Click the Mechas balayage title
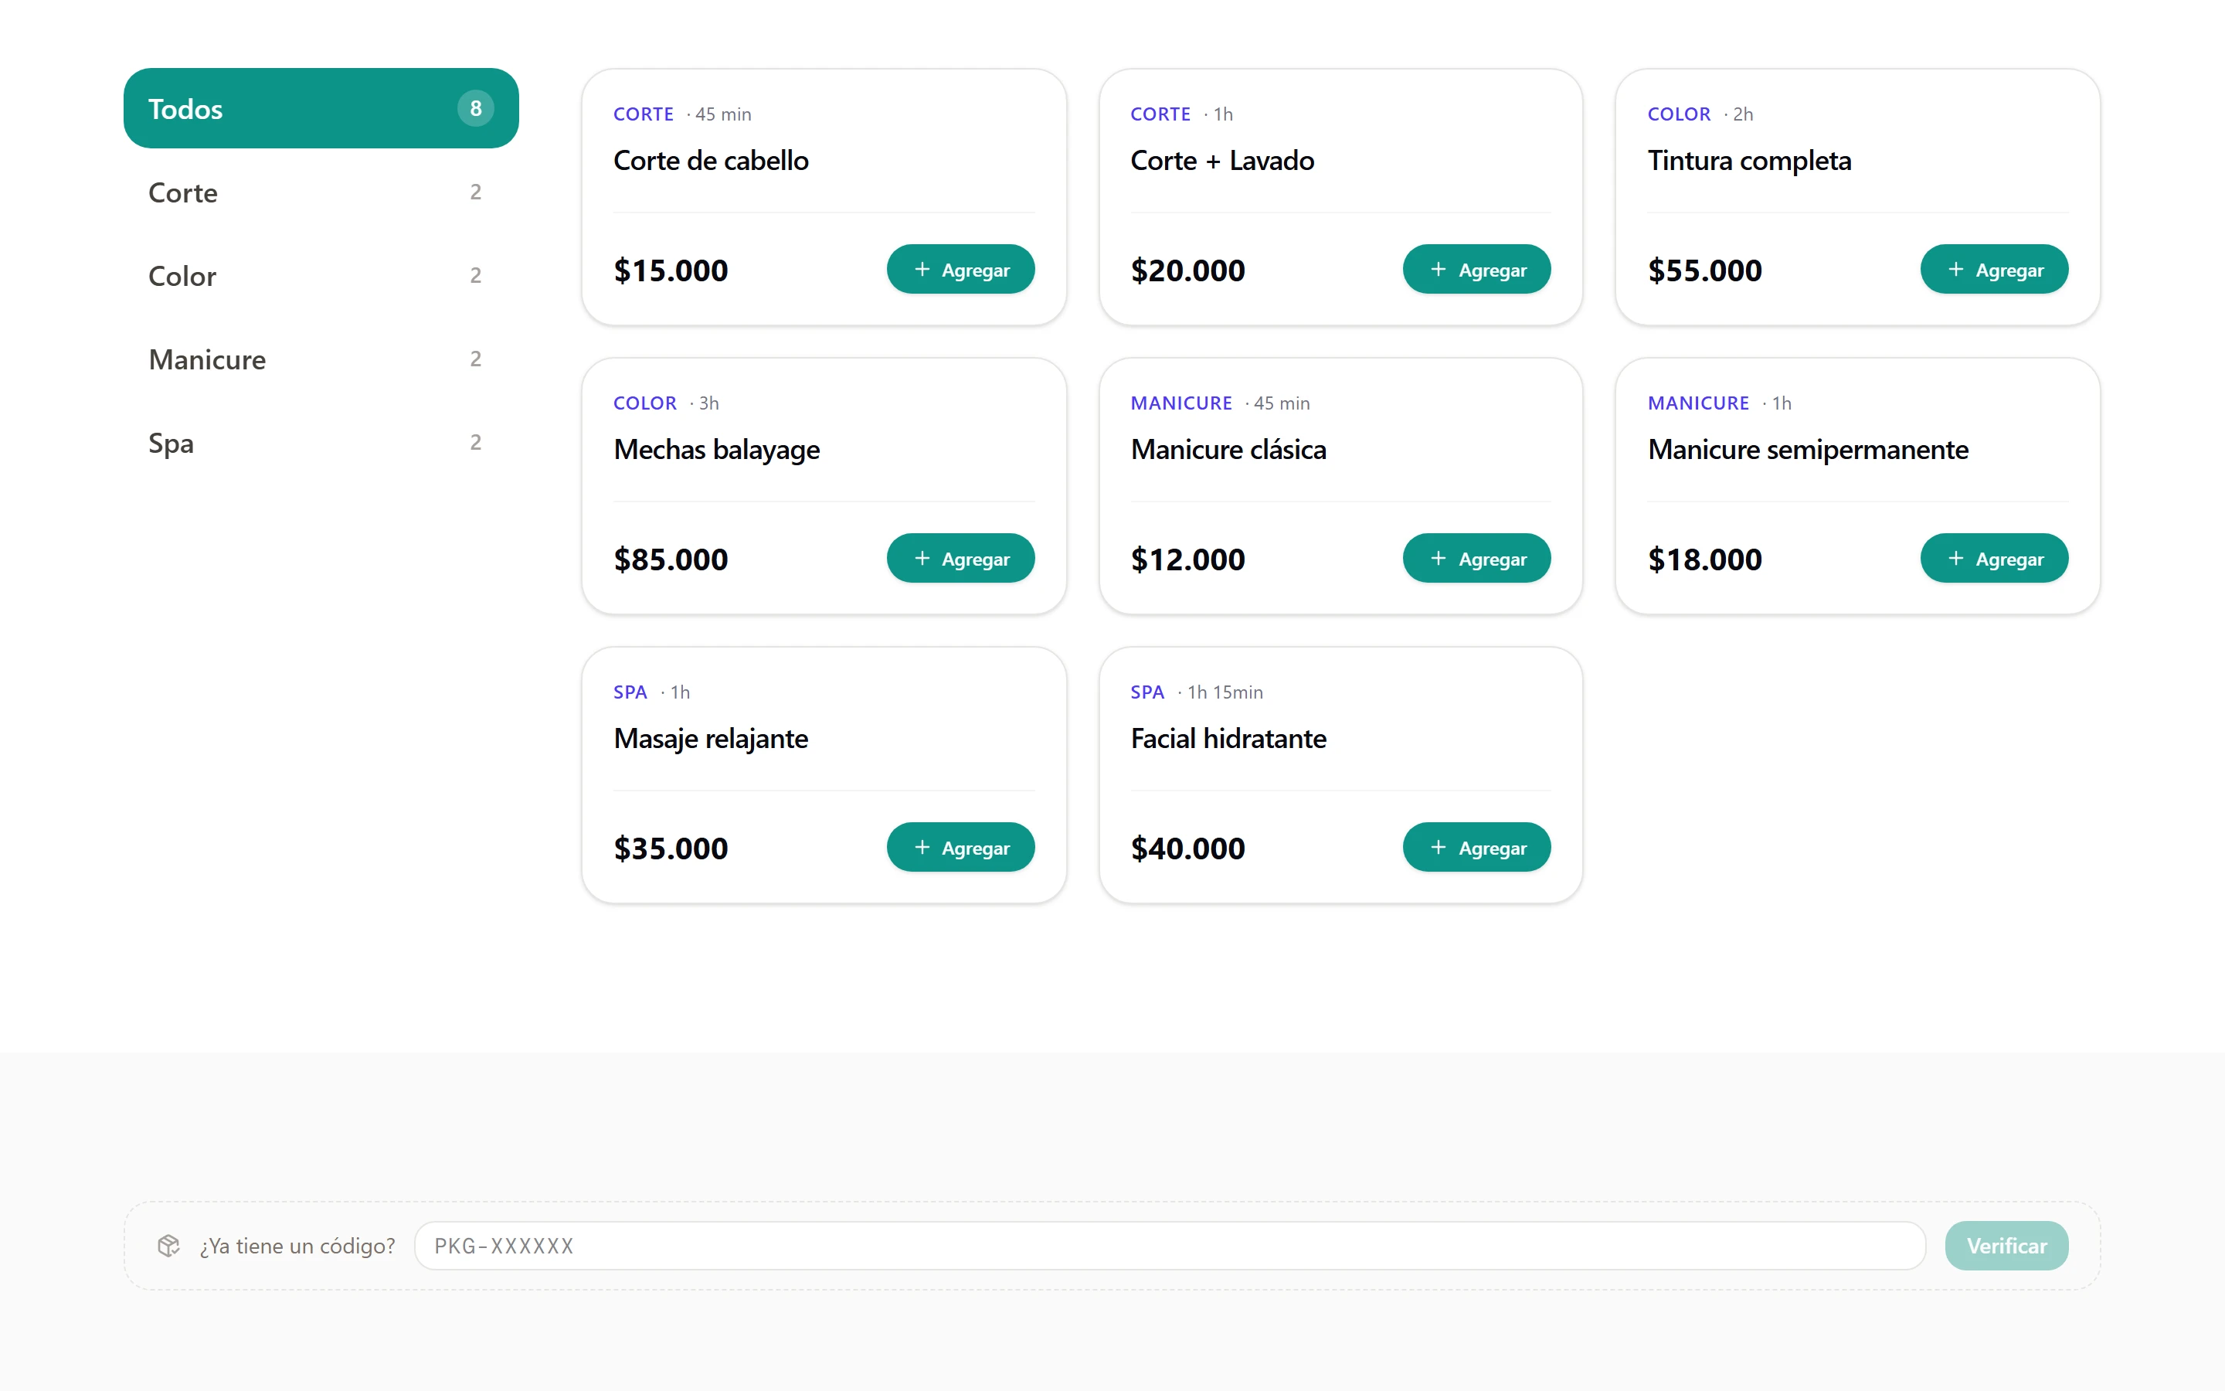 [x=716, y=449]
